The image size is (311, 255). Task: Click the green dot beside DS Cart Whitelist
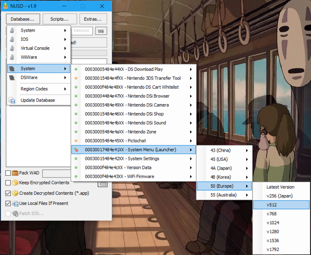(x=76, y=87)
